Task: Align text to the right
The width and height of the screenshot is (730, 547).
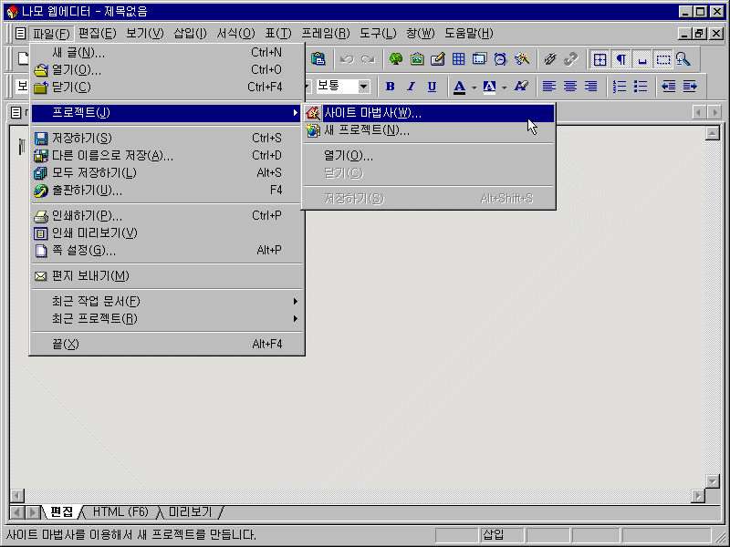Action: coord(591,86)
